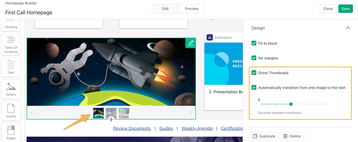Select the third gallery thumbnail

click(x=124, y=113)
